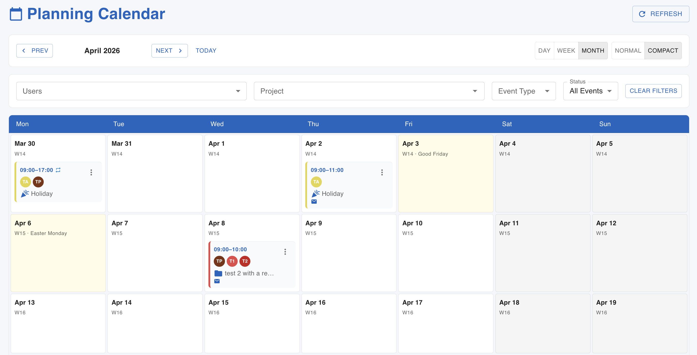
Task: Select the COMPACT tab
Action: [x=663, y=50]
